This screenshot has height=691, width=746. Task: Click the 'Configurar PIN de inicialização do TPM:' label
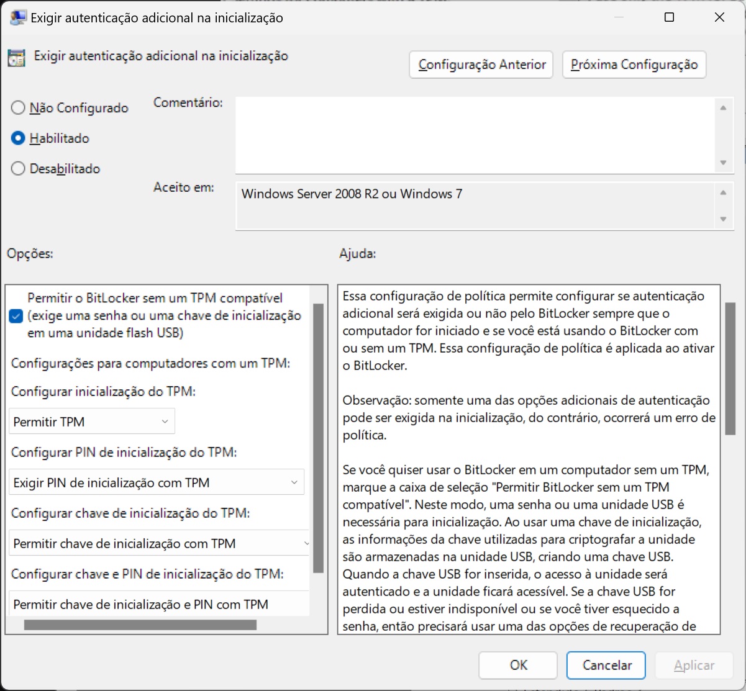(x=124, y=453)
